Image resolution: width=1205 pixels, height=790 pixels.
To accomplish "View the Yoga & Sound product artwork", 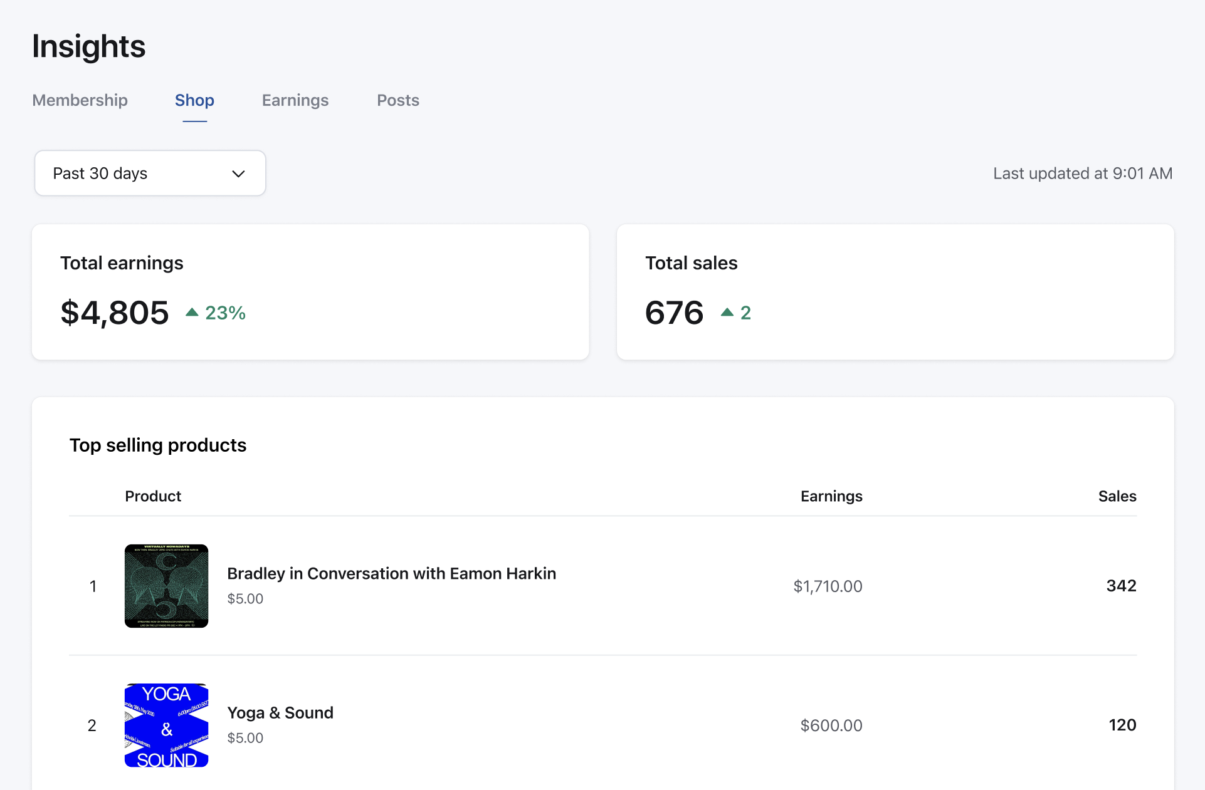I will (166, 725).
